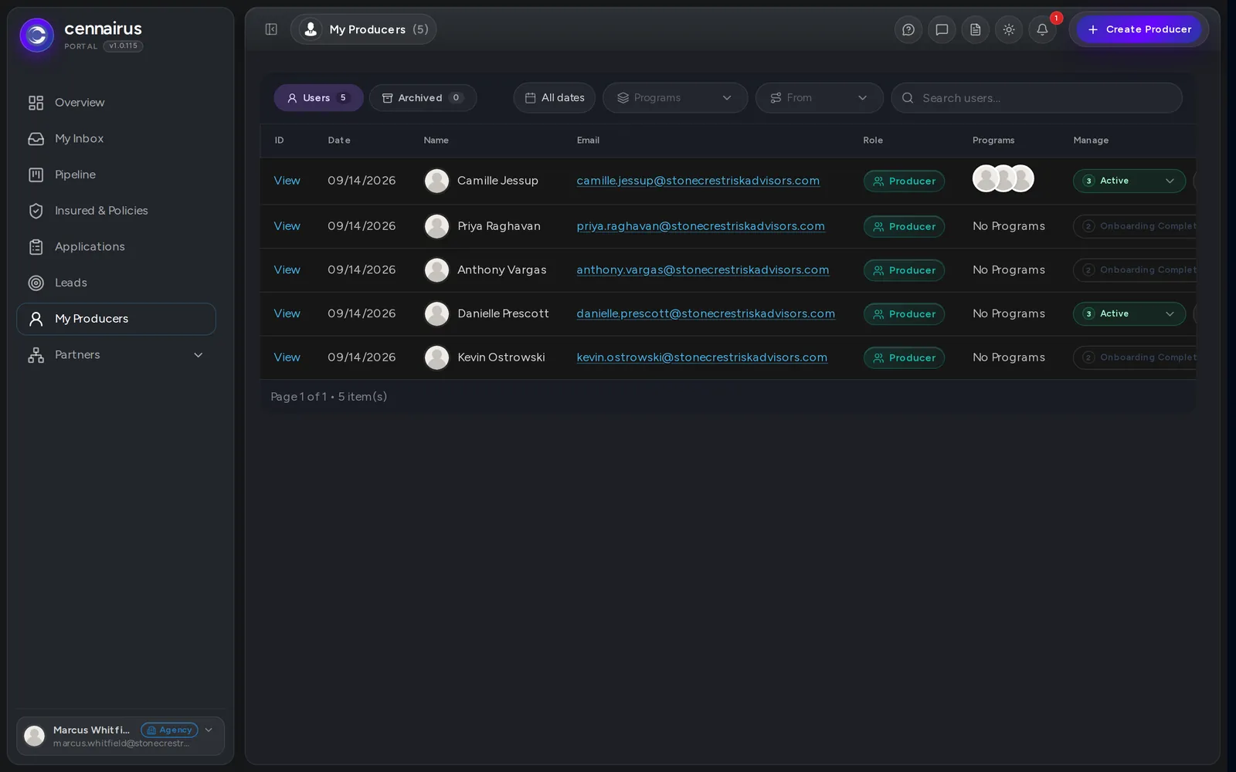
Task: Collapse the sidebar panel icon
Action: pyautogui.click(x=271, y=29)
